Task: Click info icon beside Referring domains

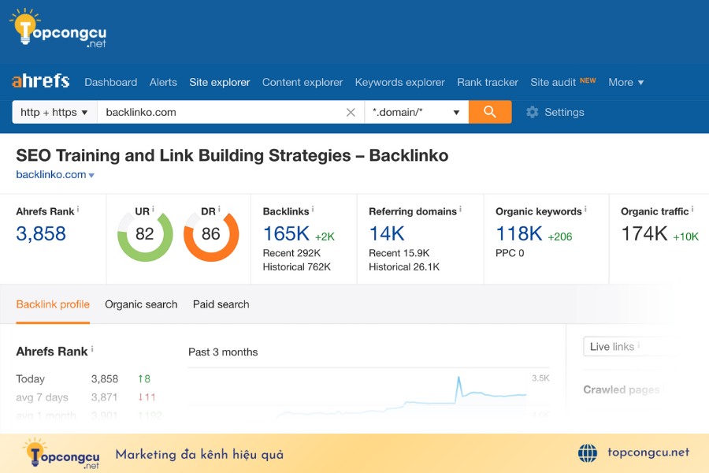Action: (x=460, y=209)
